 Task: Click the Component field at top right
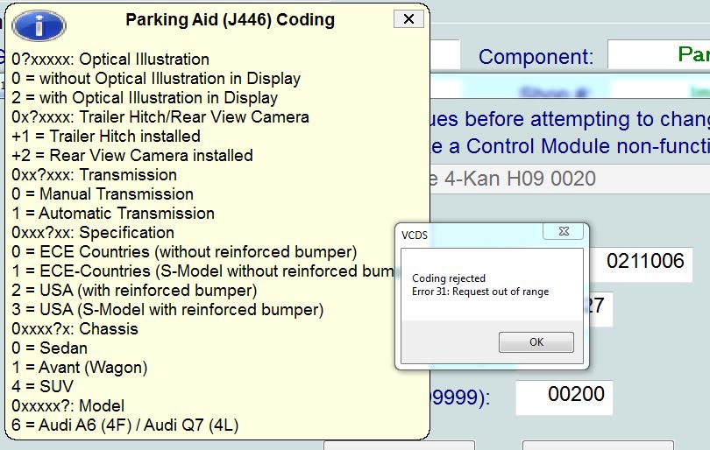pos(659,55)
